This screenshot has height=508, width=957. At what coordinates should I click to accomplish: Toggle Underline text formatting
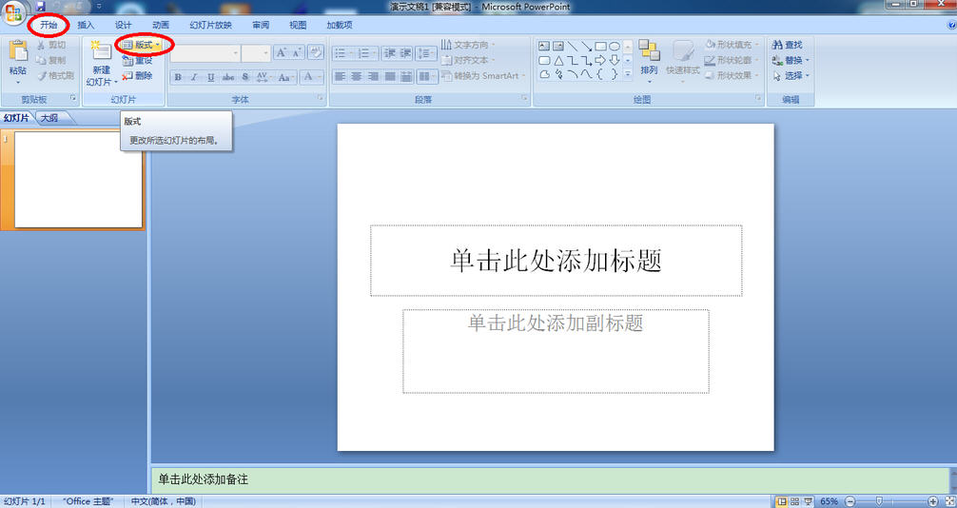(210, 77)
